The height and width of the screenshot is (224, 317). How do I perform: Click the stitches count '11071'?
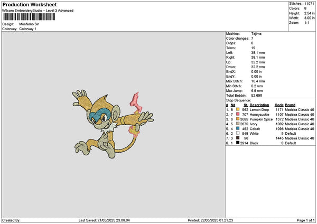pos(309,4)
